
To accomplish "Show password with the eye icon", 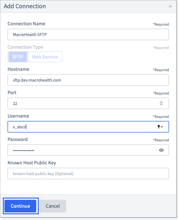I will click(x=161, y=150).
